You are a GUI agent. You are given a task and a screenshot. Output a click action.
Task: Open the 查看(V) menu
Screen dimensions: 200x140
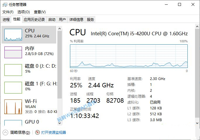click(x=40, y=12)
